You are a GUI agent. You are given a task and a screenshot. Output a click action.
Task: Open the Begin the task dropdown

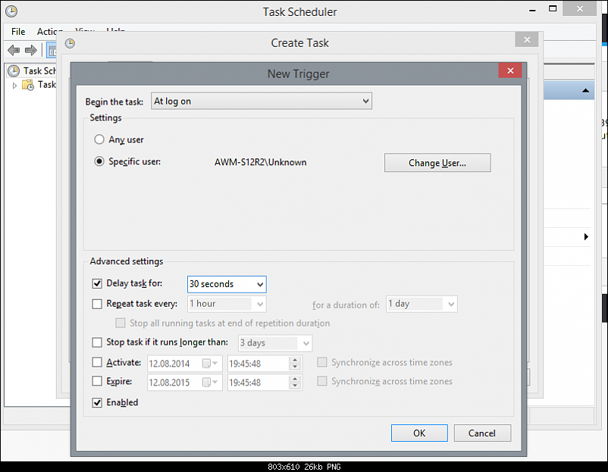[x=262, y=102]
